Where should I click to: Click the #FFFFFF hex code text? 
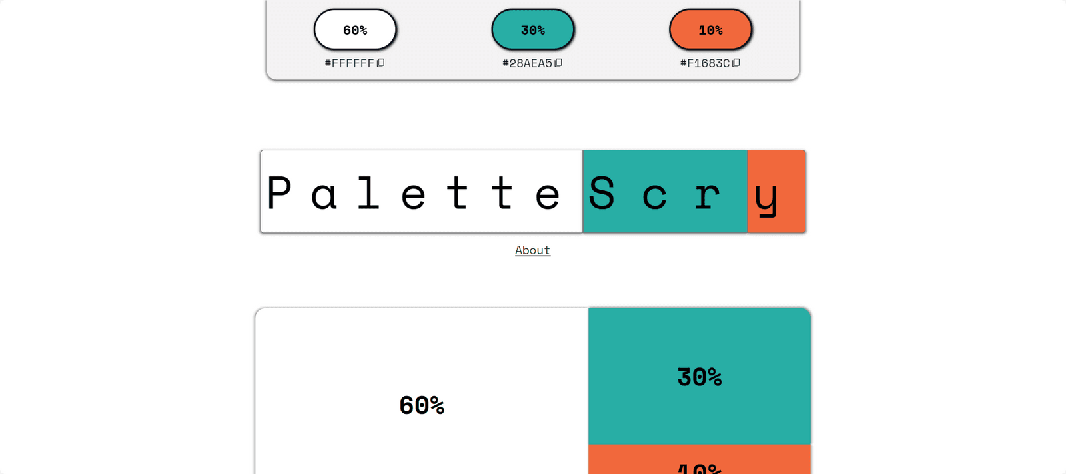[349, 63]
